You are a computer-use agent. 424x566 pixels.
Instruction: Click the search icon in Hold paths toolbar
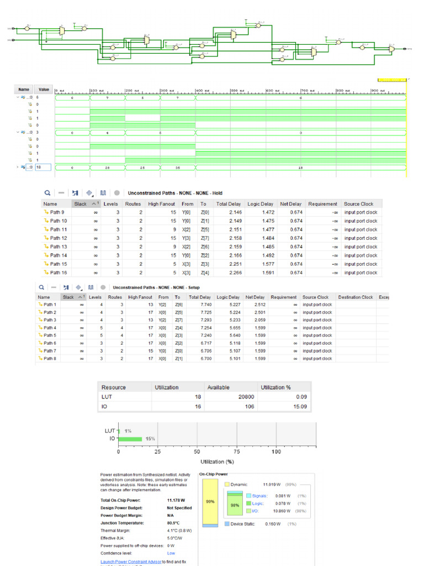click(47, 193)
